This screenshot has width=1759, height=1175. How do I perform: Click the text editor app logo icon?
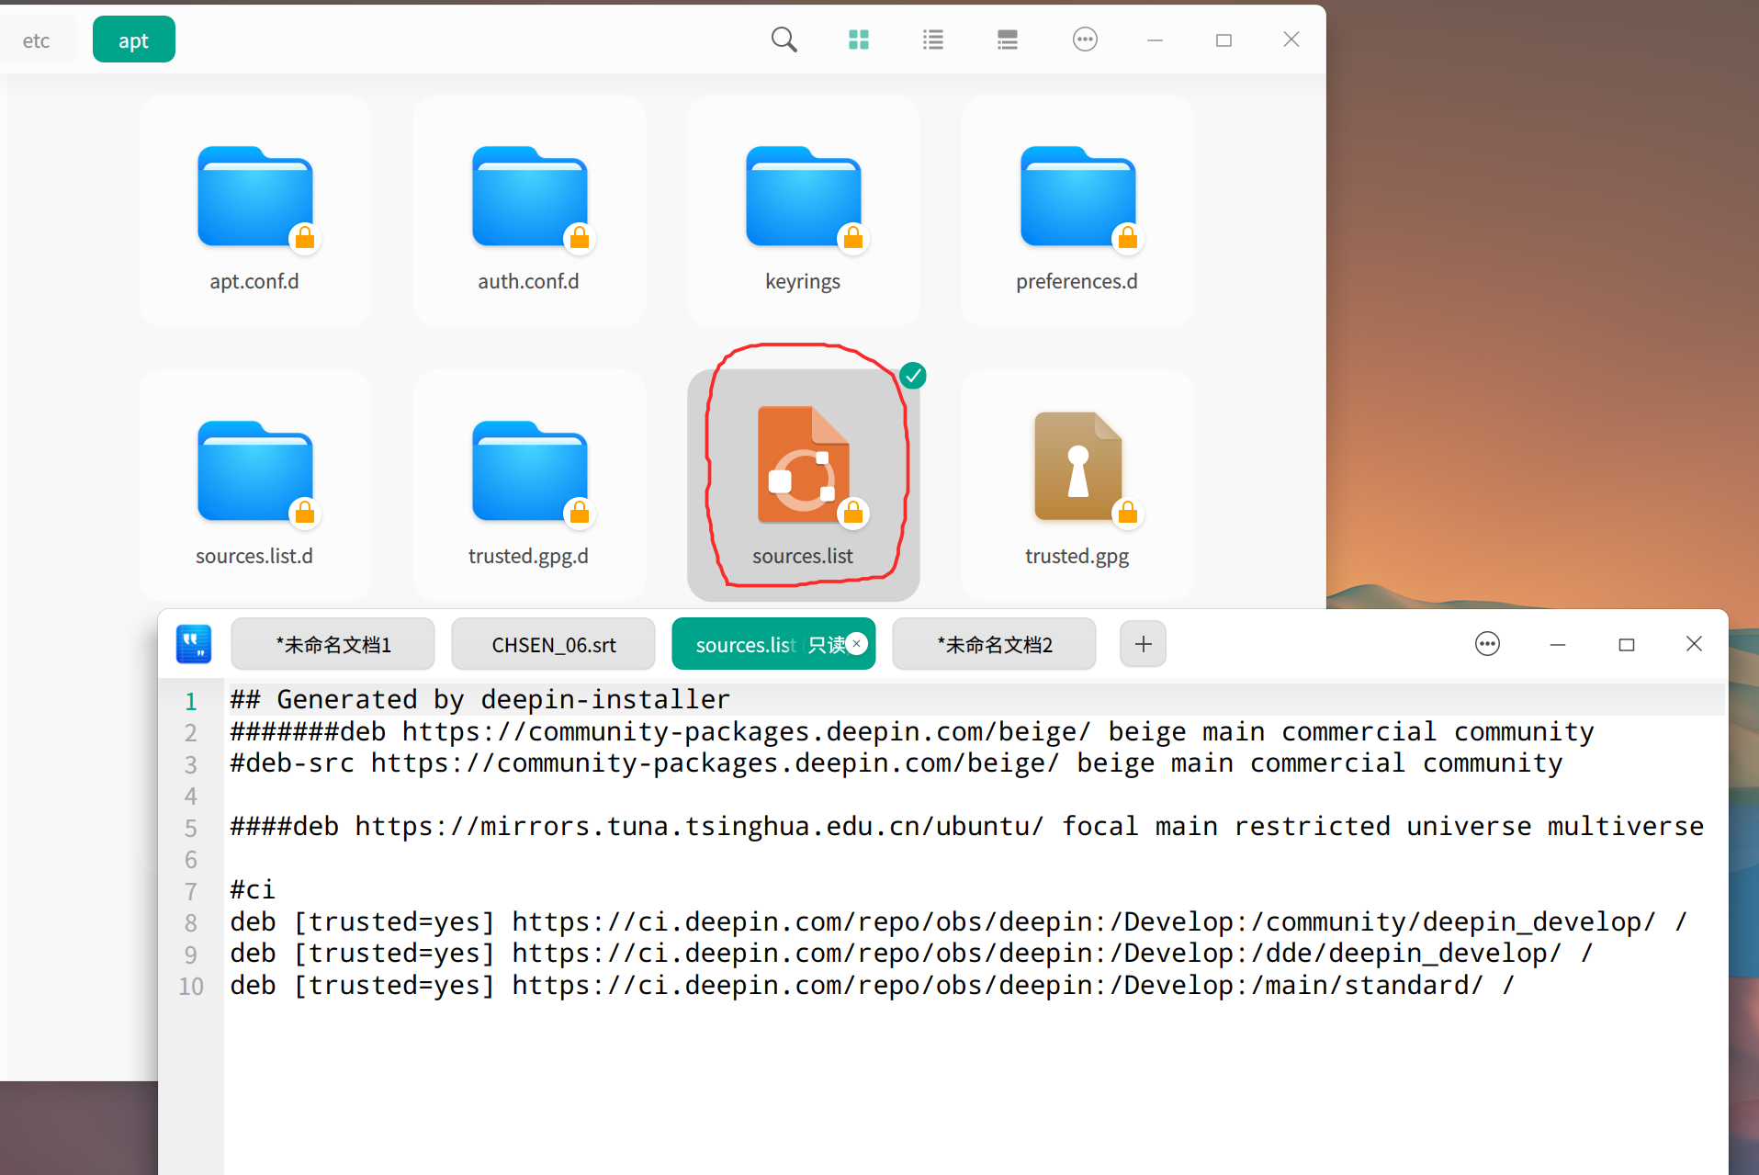point(194,644)
